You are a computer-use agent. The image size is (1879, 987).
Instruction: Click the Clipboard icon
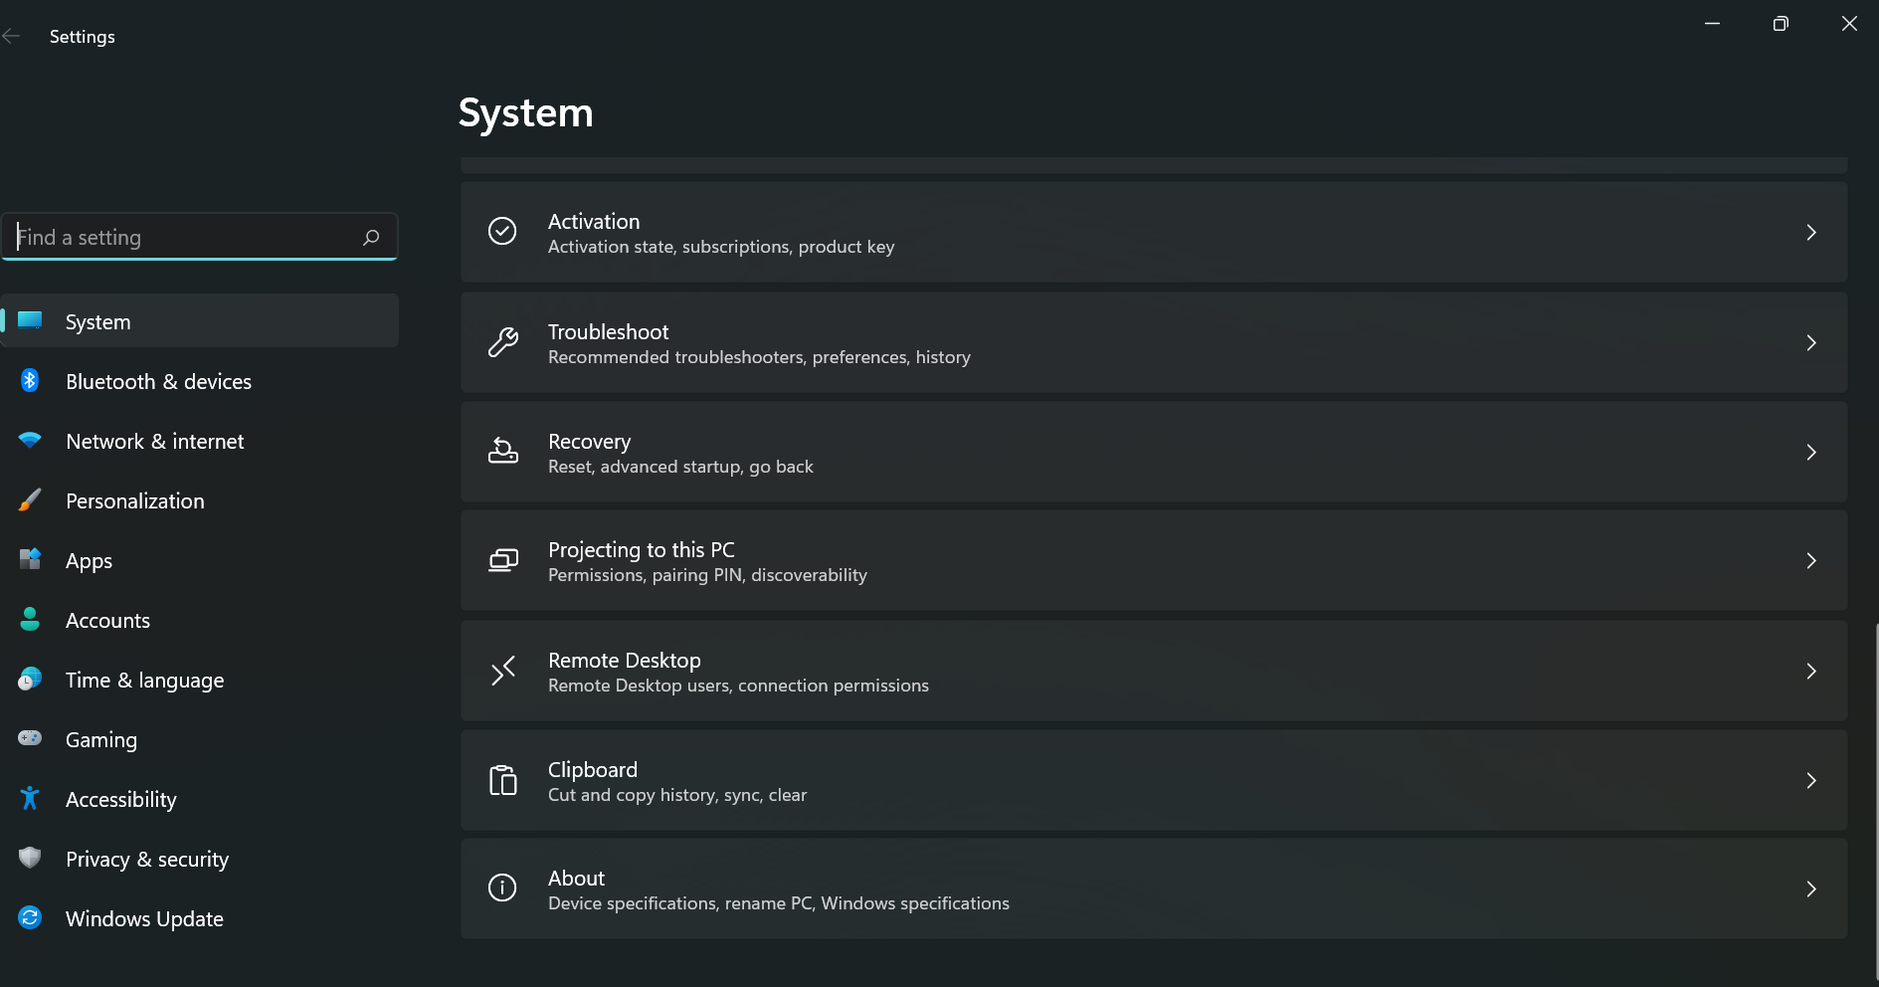tap(502, 780)
